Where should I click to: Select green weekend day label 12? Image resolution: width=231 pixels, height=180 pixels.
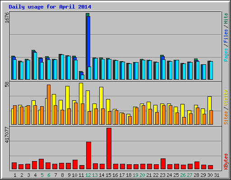coord(88,175)
